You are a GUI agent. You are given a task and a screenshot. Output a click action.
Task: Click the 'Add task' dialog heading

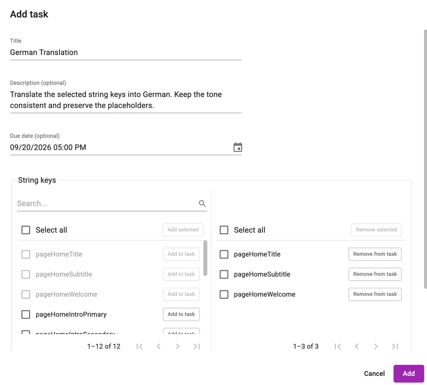29,14
